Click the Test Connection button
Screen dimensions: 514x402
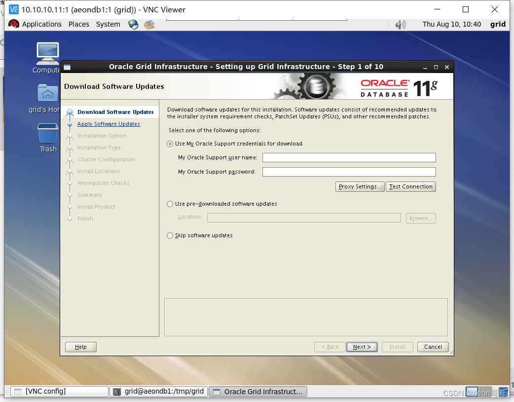411,186
